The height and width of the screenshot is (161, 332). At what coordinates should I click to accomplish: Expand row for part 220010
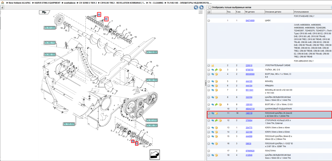(x=209, y=65)
